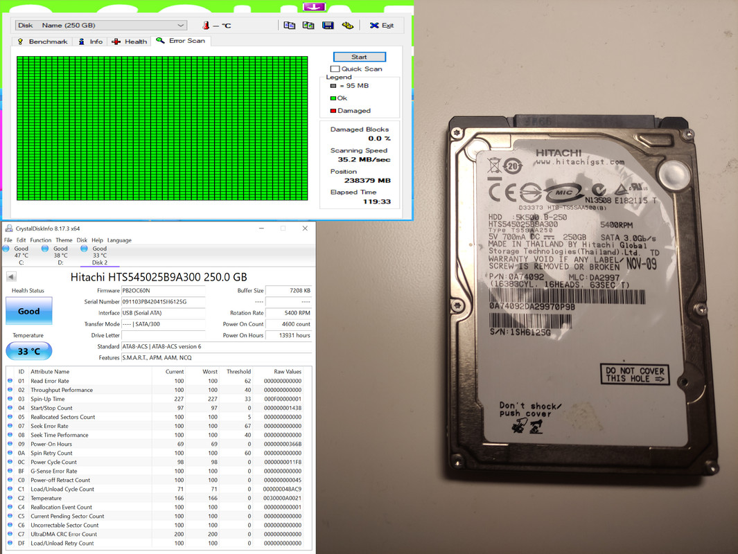The image size is (738, 554).
Task: Select the Disk 2 status icon
Action: pos(85,249)
